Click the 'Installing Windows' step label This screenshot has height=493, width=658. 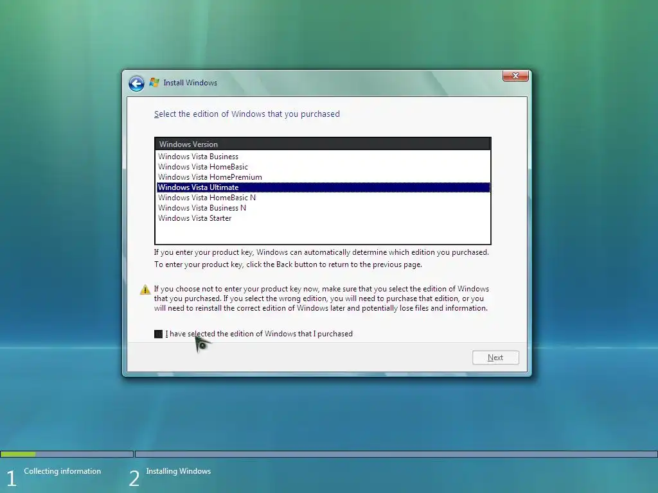click(x=179, y=471)
